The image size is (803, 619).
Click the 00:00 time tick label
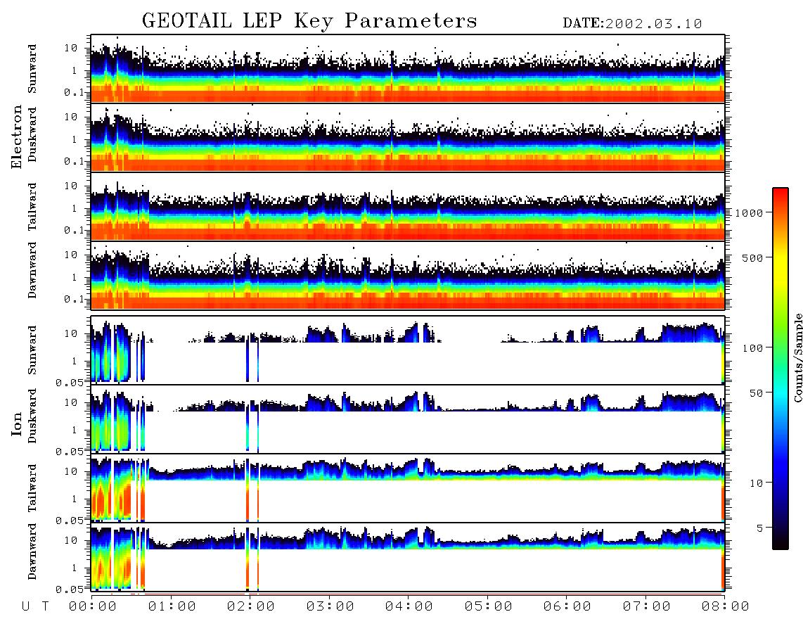93,607
